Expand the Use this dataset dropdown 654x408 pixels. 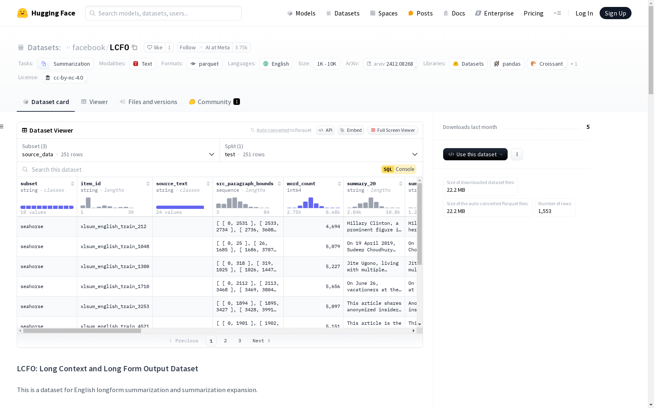click(x=475, y=154)
